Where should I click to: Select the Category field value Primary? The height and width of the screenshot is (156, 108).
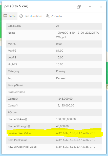61,71
